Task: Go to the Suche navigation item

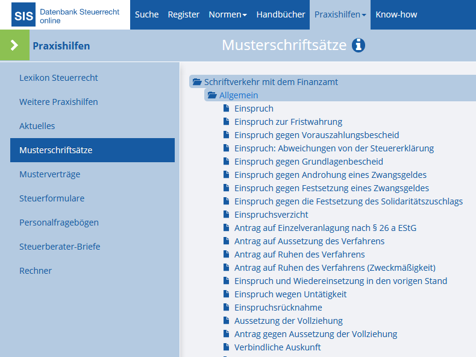Action: tap(146, 14)
